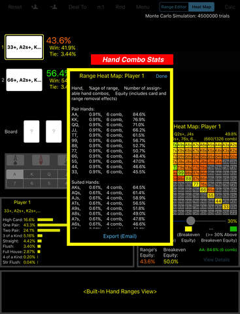Click the AQs row showing 61.4%
This screenshot has height=314, width=240.
pos(109,193)
